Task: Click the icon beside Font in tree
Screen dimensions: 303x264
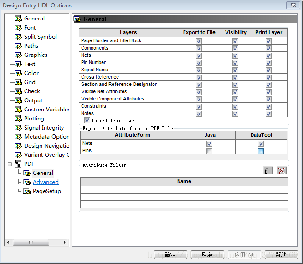Action: tap(18, 28)
